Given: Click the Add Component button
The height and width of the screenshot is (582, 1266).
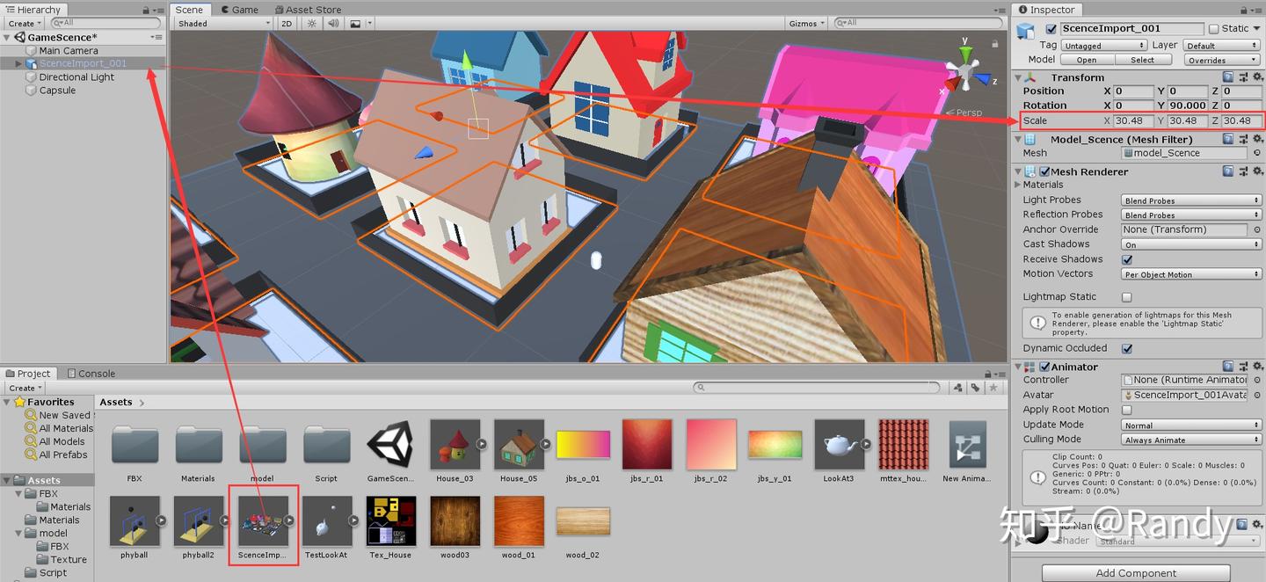Looking at the screenshot, I should click(x=1137, y=572).
